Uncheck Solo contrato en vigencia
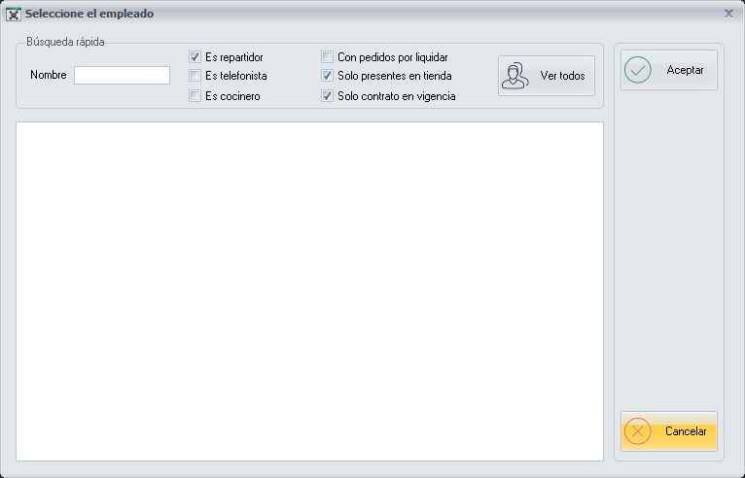The image size is (745, 478). click(328, 96)
